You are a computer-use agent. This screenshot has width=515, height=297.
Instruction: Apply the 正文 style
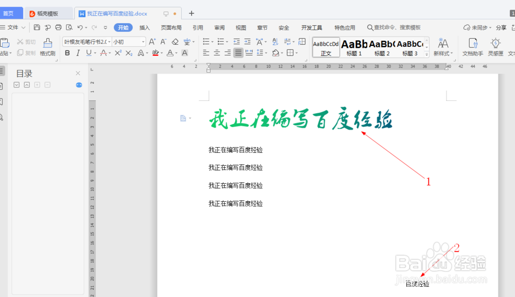point(326,47)
